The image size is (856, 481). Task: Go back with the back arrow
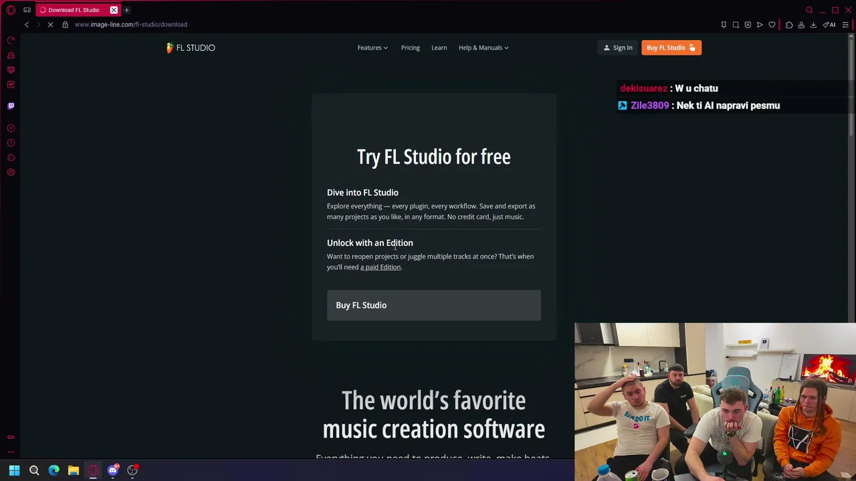coord(27,25)
